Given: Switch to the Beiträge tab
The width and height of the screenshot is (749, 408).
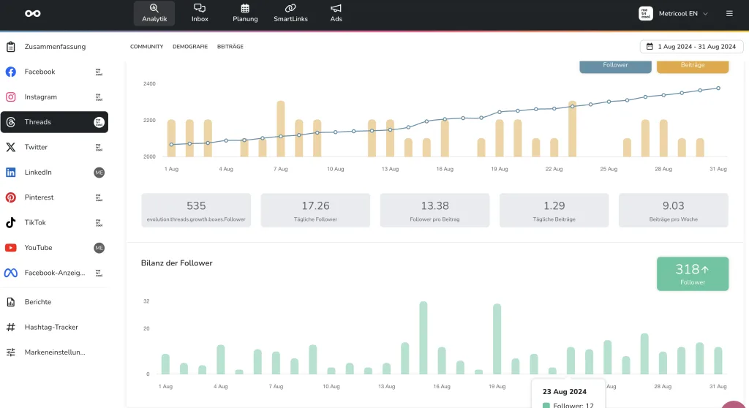Looking at the screenshot, I should tap(230, 47).
